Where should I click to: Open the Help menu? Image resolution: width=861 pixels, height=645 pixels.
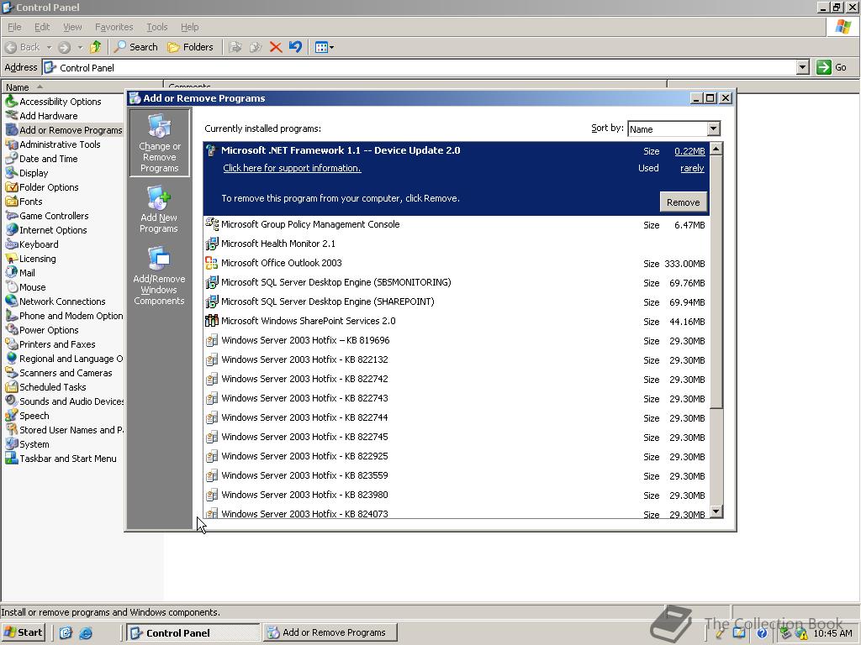[x=189, y=27]
